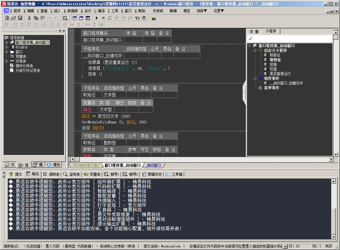Click the Save disk icon
Image resolution: width=340 pixels, height=250 pixels.
click(x=20, y=18)
